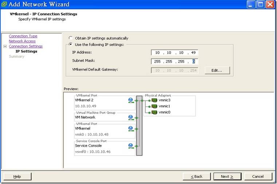This screenshot has height=184, width=277.
Task: Maximize the Add Network Wizard window
Action: click(261, 4)
